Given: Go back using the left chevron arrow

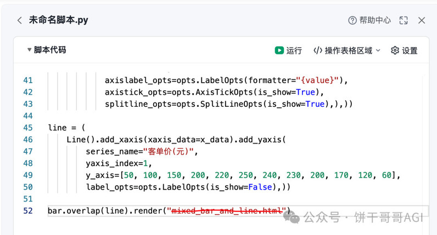Looking at the screenshot, I should 20,20.
